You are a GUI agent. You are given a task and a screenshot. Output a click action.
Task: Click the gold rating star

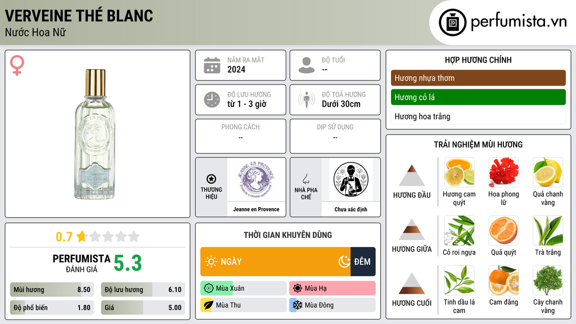(x=82, y=236)
